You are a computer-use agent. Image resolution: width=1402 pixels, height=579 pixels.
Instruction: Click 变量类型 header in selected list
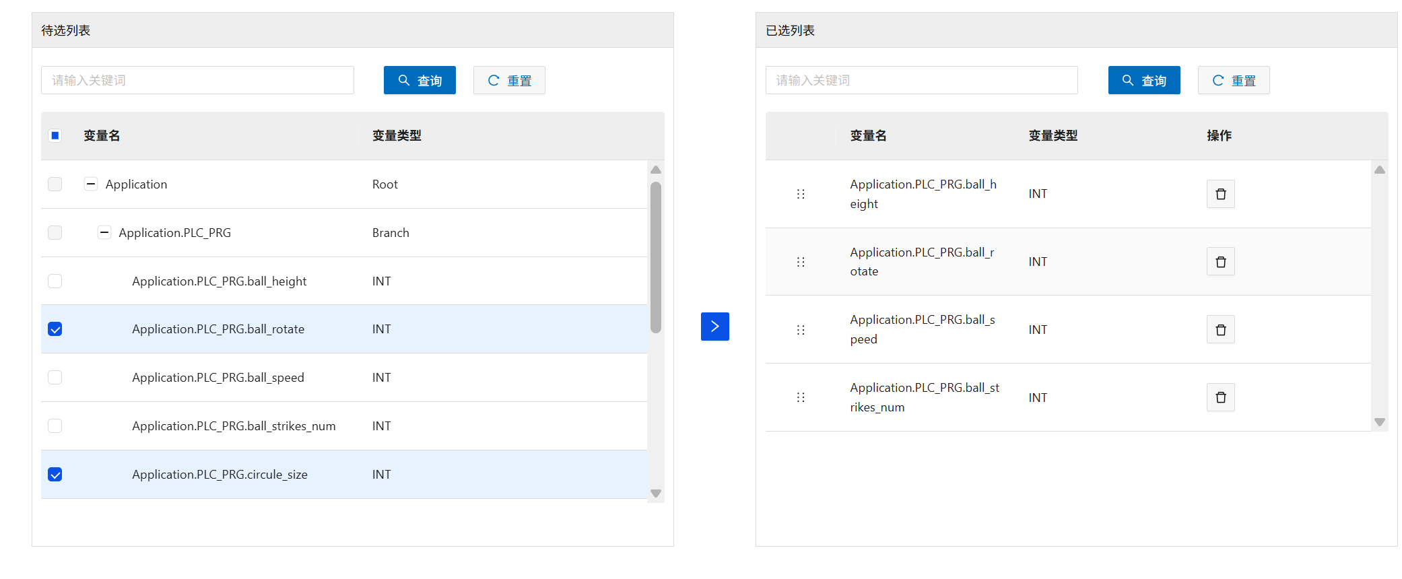coord(1053,135)
